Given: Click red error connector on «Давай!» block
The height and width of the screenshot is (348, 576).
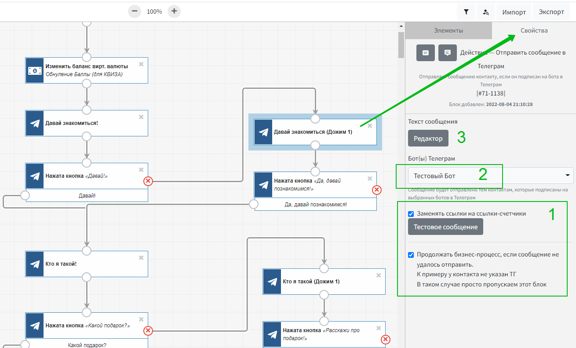Looking at the screenshot, I should 148,181.
